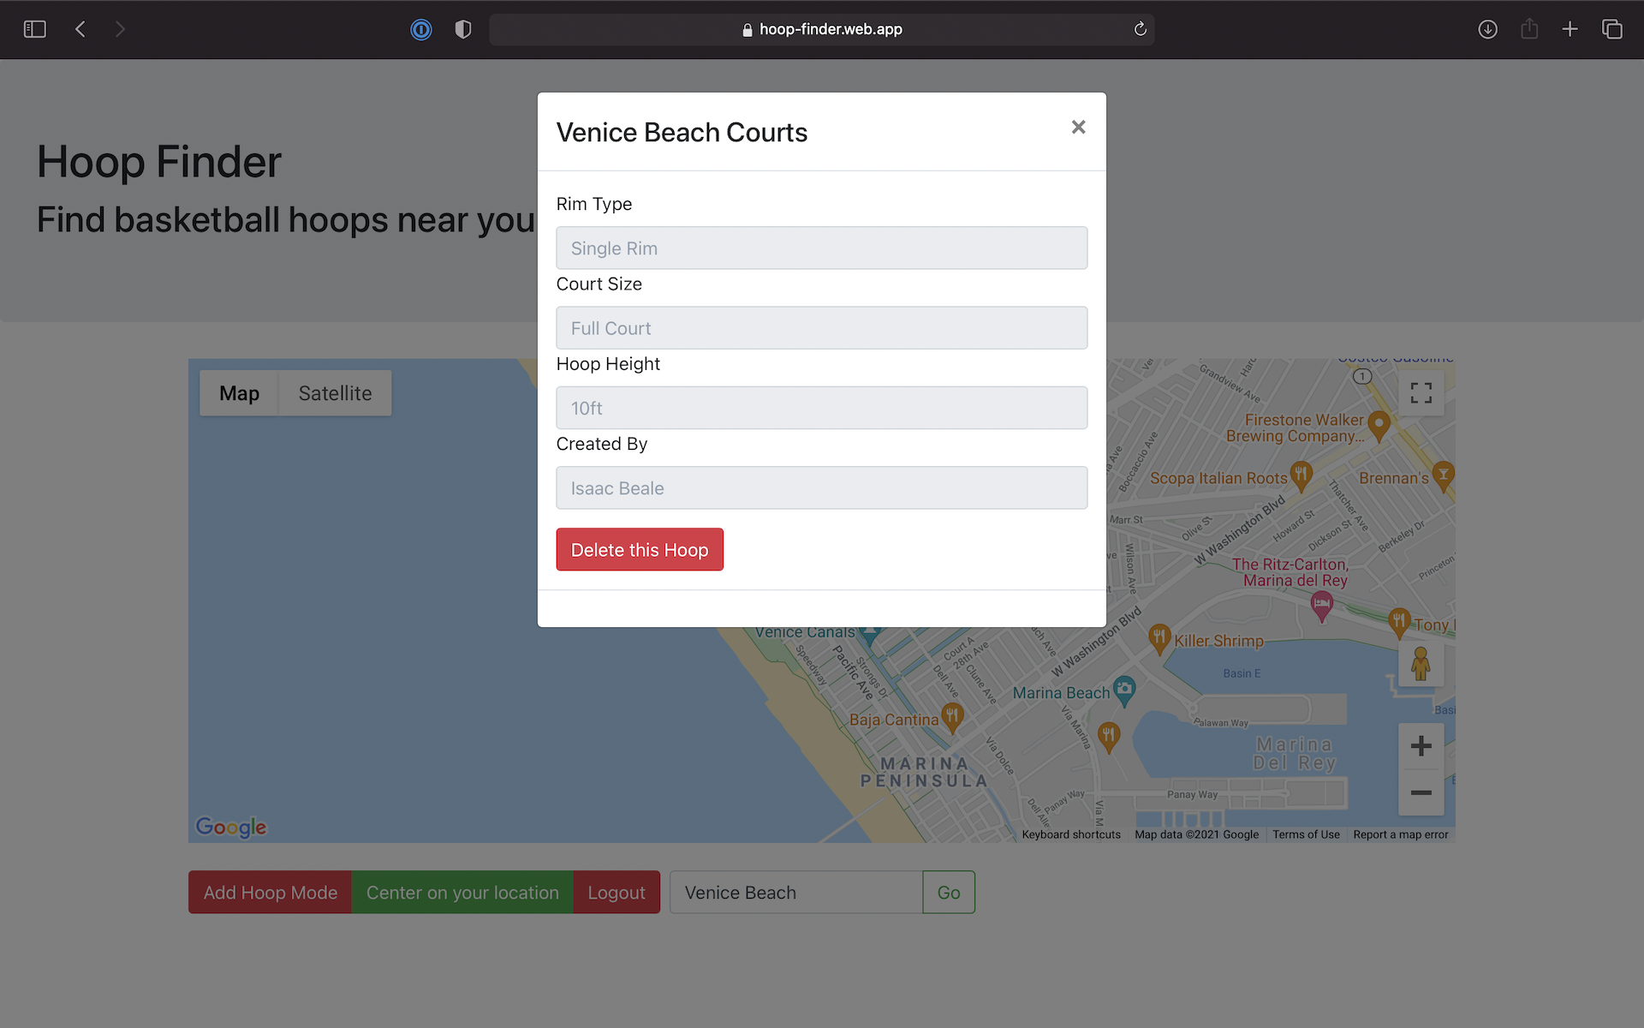Viewport: 1644px width, 1028px height.
Task: Toggle the browser sidebar icon
Action: tap(35, 28)
